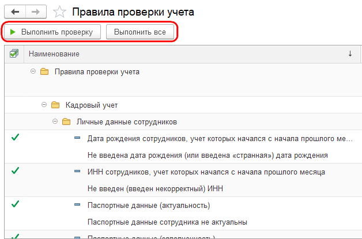The width and height of the screenshot is (362, 239).
Task: Click text Паспортные данные сотрудника не актуальны
Action: click(x=167, y=222)
